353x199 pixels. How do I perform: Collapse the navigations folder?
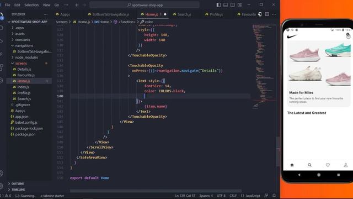point(29,45)
